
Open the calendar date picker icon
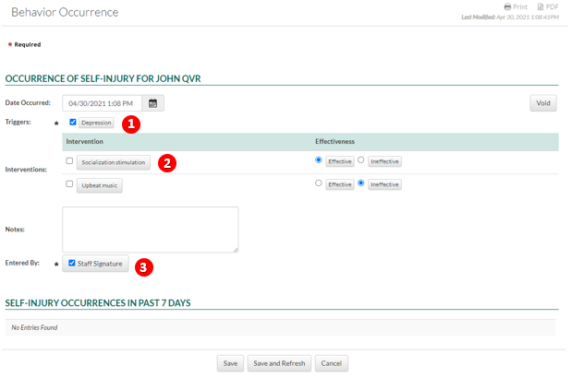(154, 103)
